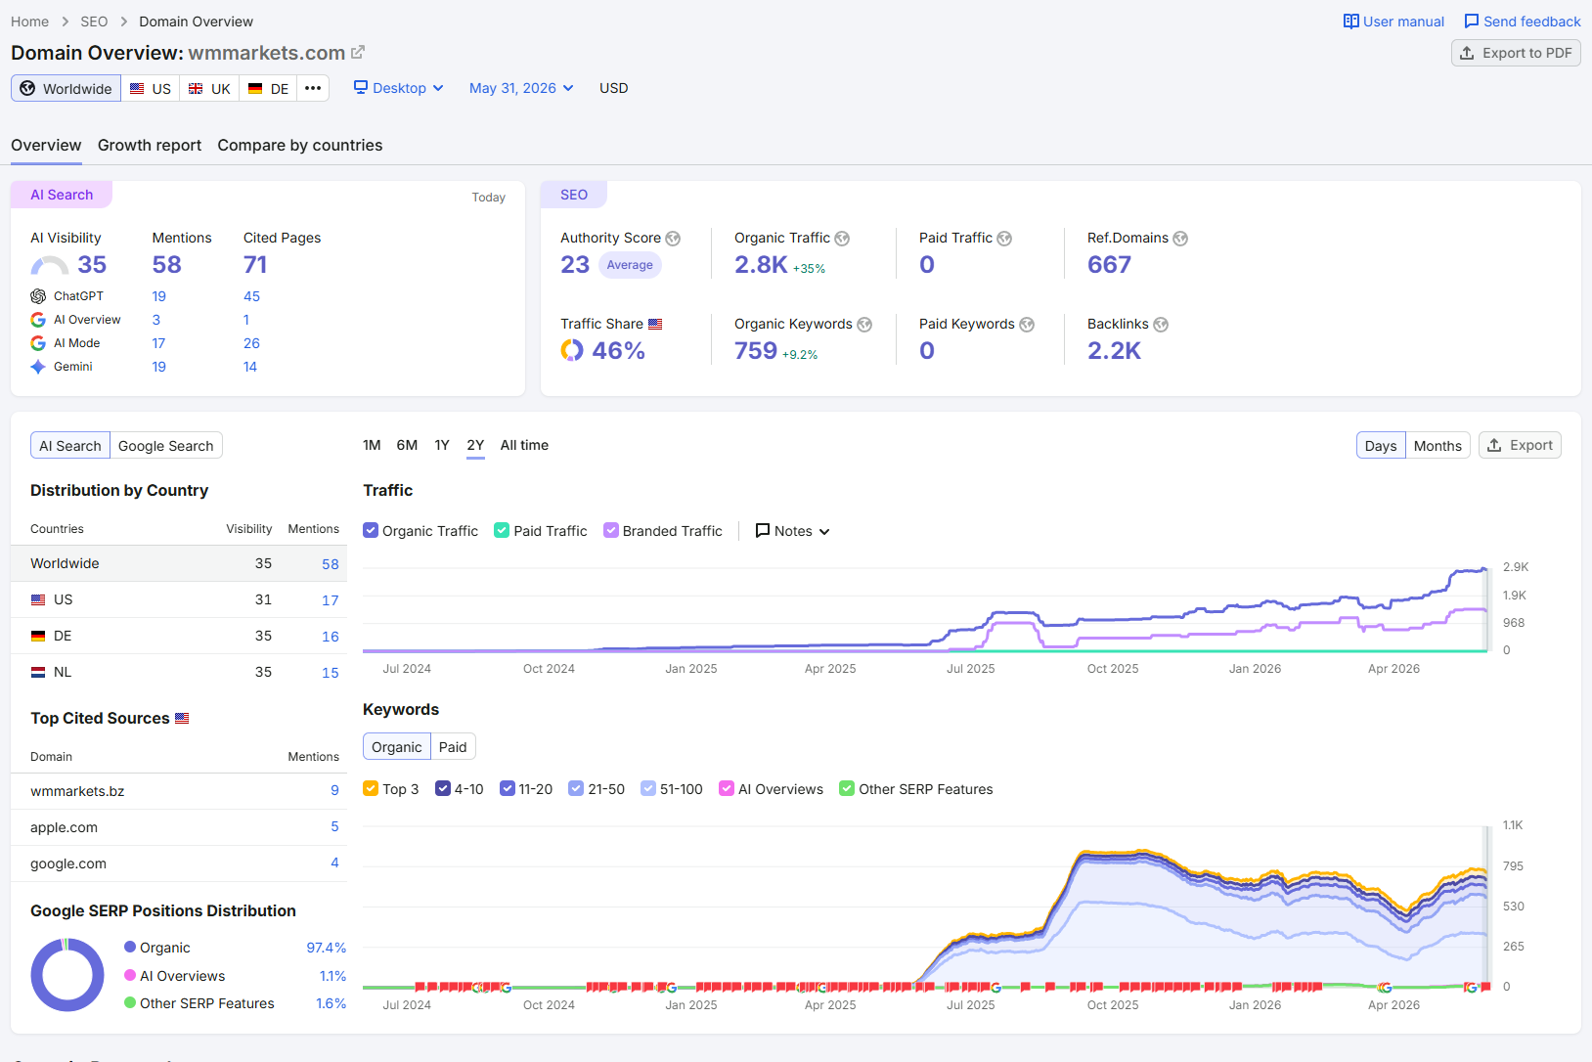Image resolution: width=1592 pixels, height=1062 pixels.
Task: Select the 6M time range
Action: [x=407, y=445]
